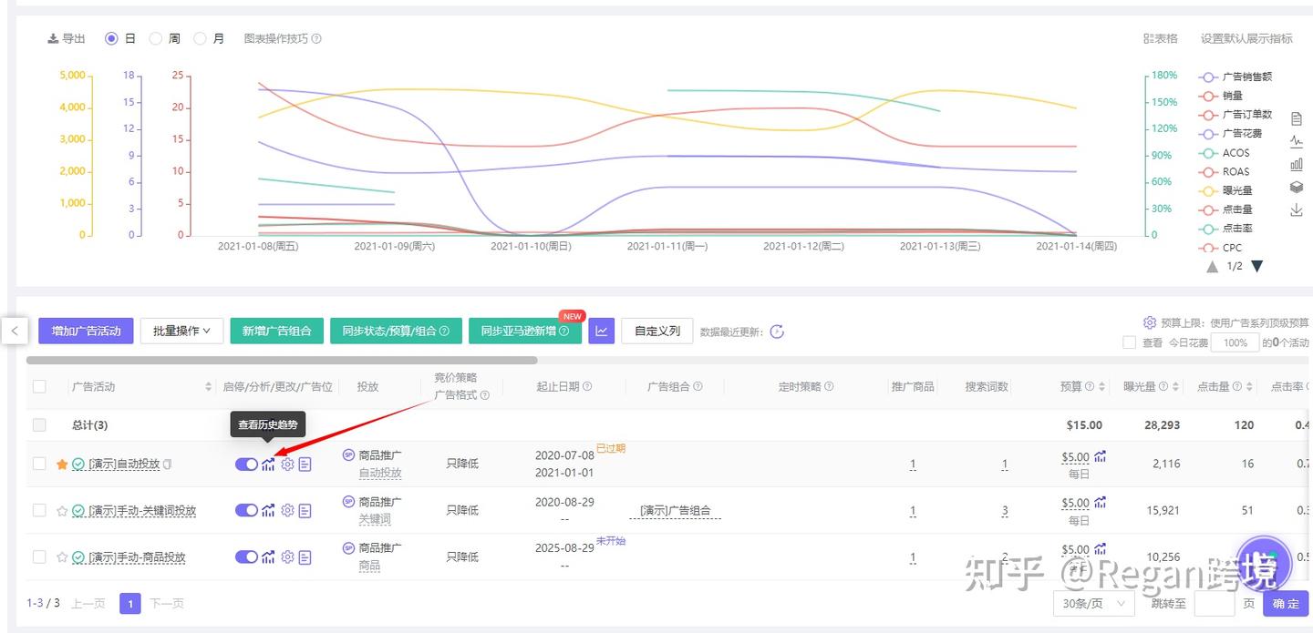The height and width of the screenshot is (633, 1313).
Task: Switch to 表格 view
Action: 1161,39
